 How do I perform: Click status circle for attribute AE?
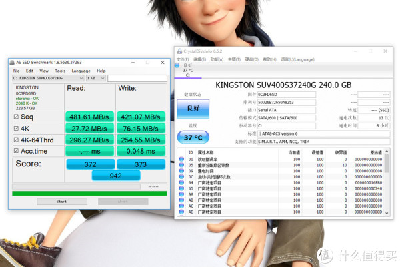[181, 212]
